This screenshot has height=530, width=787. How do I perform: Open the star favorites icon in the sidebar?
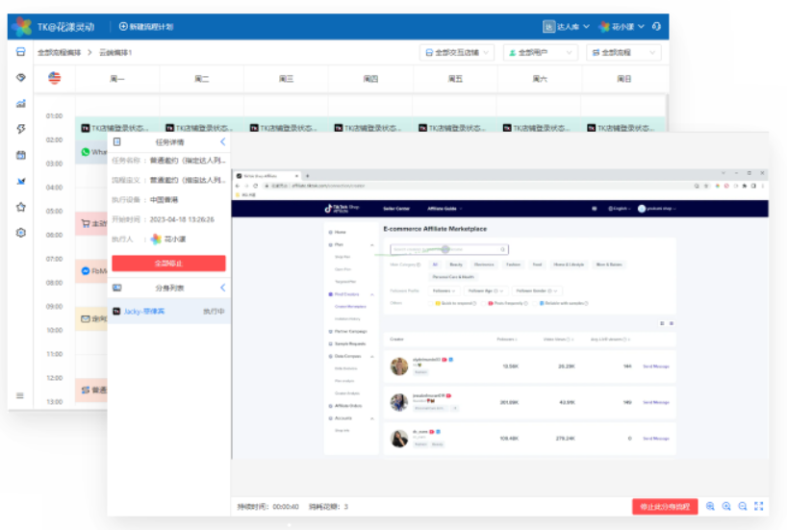(20, 207)
